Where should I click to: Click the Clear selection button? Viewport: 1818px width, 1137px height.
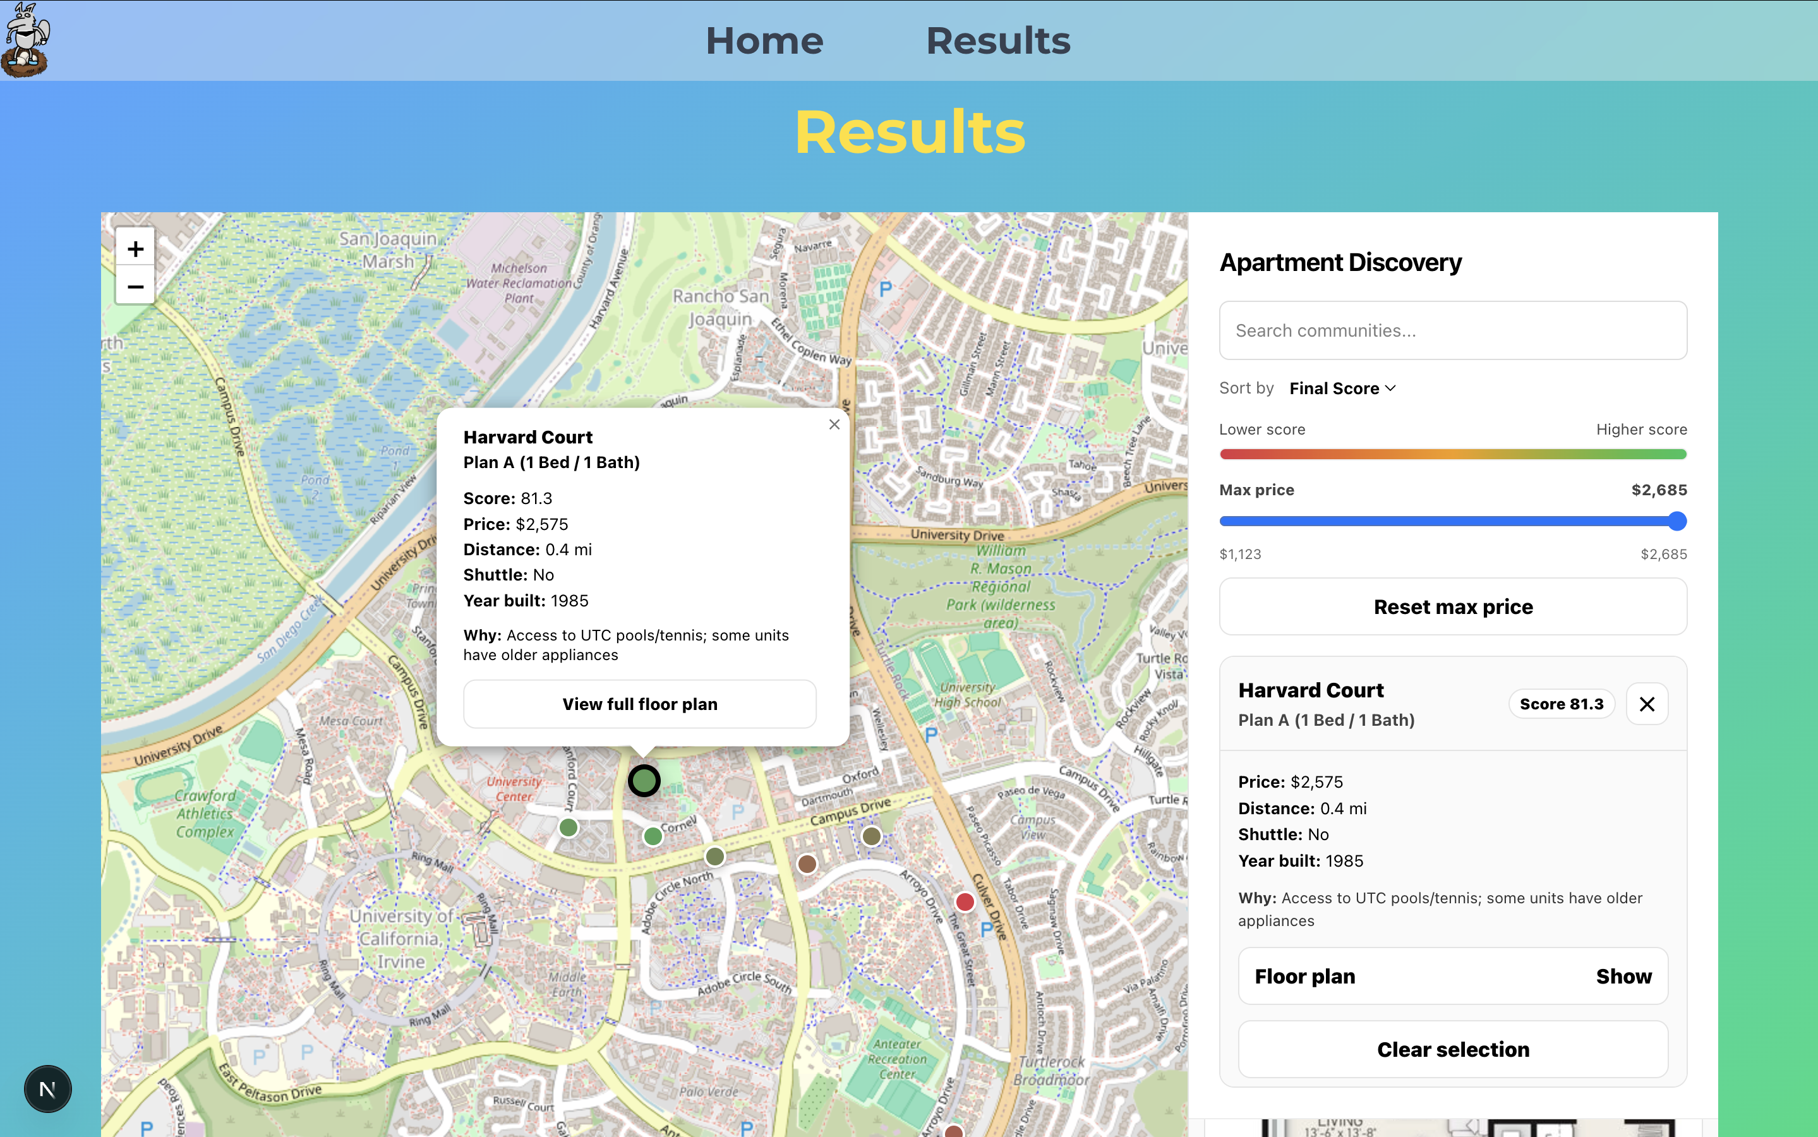pos(1453,1049)
